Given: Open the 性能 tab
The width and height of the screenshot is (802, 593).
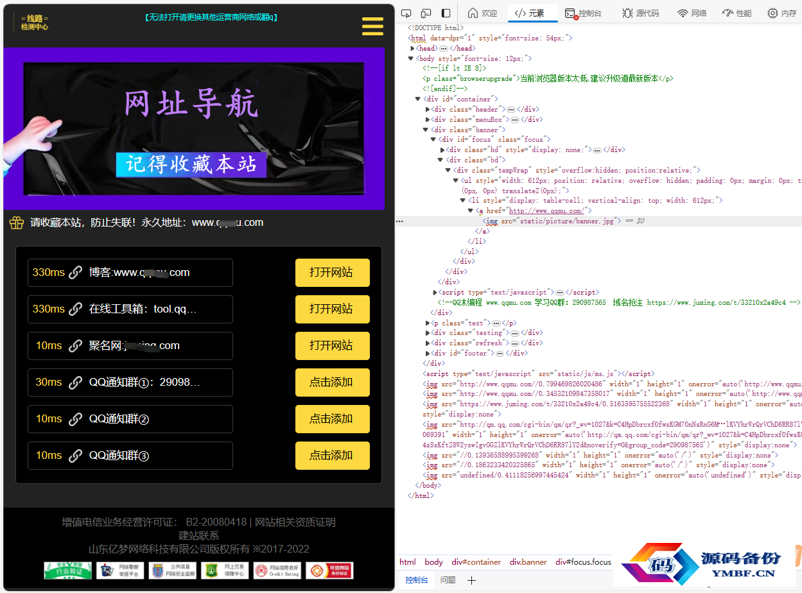Looking at the screenshot, I should pyautogui.click(x=737, y=13).
